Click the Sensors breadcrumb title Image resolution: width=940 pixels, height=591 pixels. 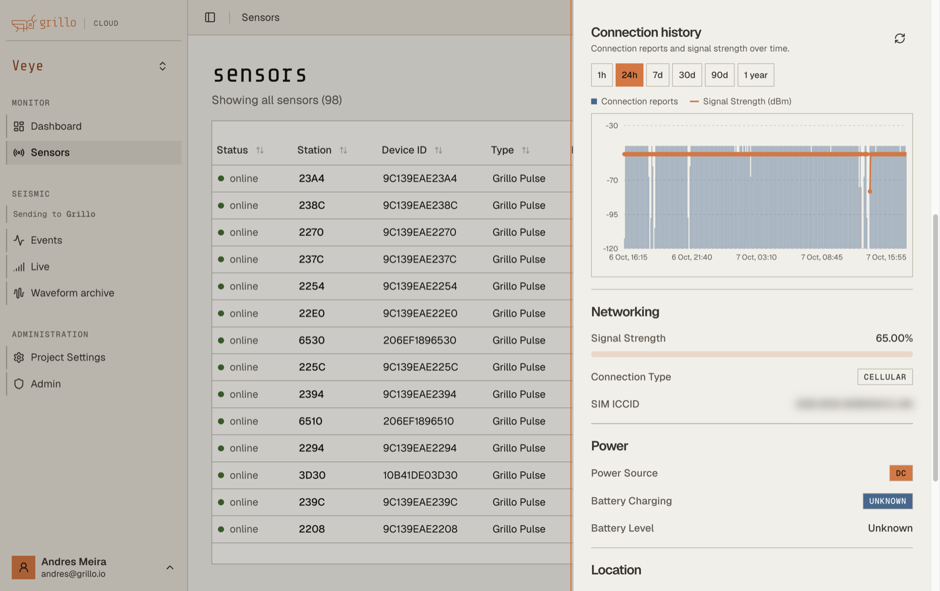pos(260,18)
